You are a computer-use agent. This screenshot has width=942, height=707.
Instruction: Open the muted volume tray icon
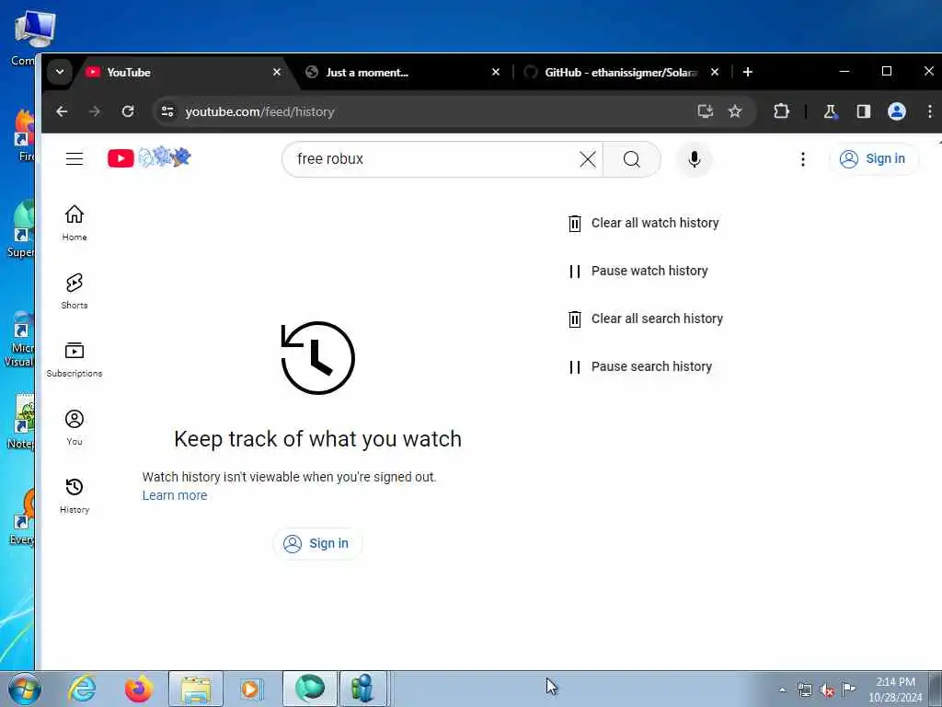click(x=827, y=690)
